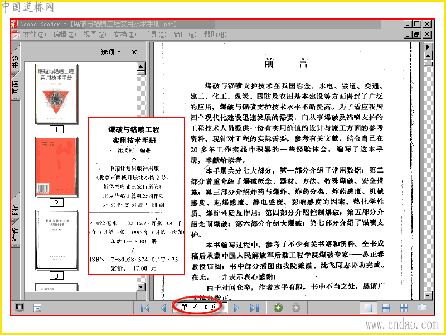
Task: Select continuous facing pages layout
Action: 404,308
